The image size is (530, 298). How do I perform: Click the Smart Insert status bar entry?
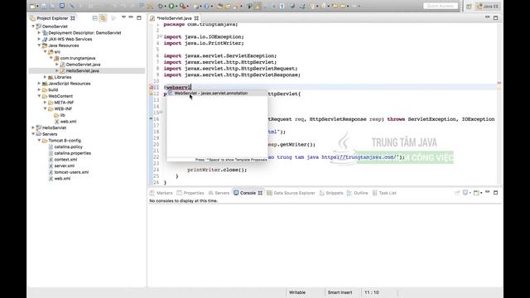pos(340,292)
